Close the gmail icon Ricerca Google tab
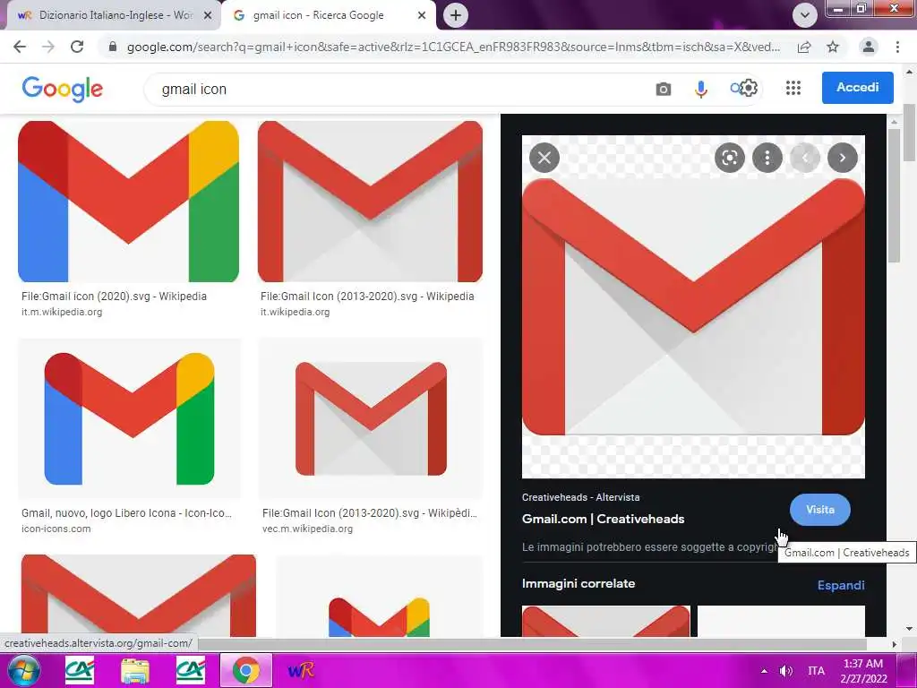The image size is (917, 688). 422,15
